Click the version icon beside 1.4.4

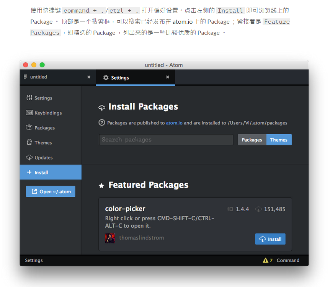coord(230,209)
